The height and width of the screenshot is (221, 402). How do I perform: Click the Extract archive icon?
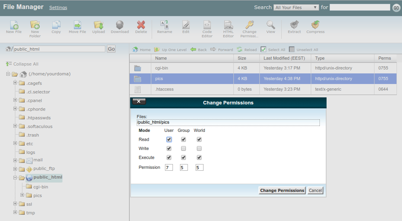pyautogui.click(x=294, y=25)
